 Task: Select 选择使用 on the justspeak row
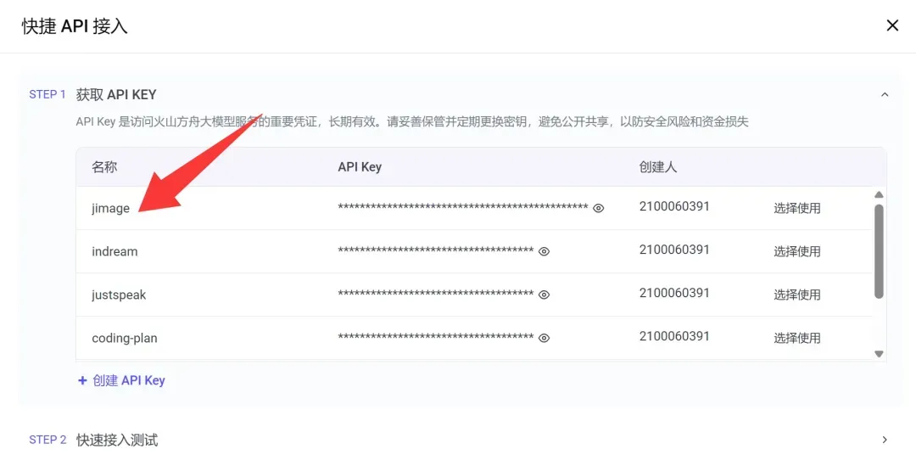point(796,295)
